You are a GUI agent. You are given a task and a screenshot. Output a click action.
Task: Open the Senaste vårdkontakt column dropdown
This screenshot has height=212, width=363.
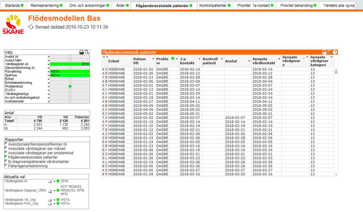click(x=279, y=59)
